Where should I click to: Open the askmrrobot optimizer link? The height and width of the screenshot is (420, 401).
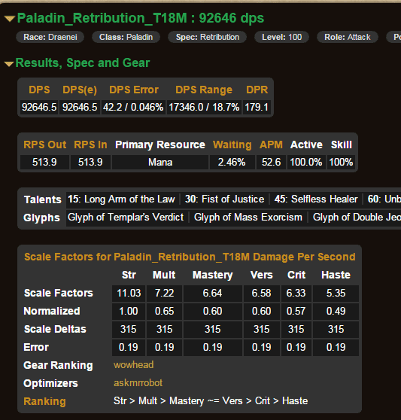(x=138, y=383)
